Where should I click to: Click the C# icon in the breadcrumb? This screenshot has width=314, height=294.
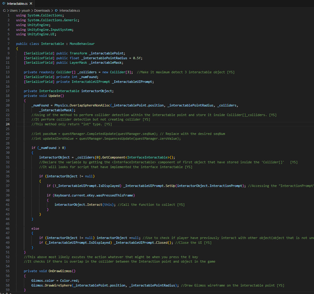pos(56,11)
